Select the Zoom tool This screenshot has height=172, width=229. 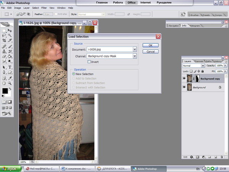(x=10, y=83)
